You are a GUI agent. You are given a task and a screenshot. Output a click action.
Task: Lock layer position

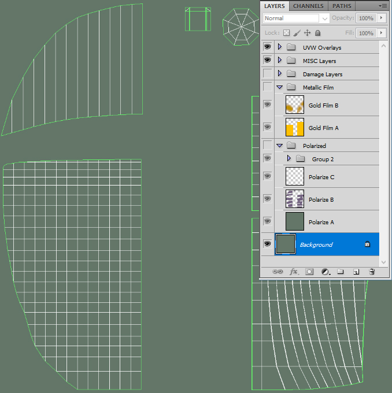coord(307,33)
